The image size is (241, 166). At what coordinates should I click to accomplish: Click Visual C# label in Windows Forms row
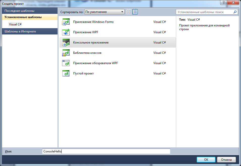[159, 22]
